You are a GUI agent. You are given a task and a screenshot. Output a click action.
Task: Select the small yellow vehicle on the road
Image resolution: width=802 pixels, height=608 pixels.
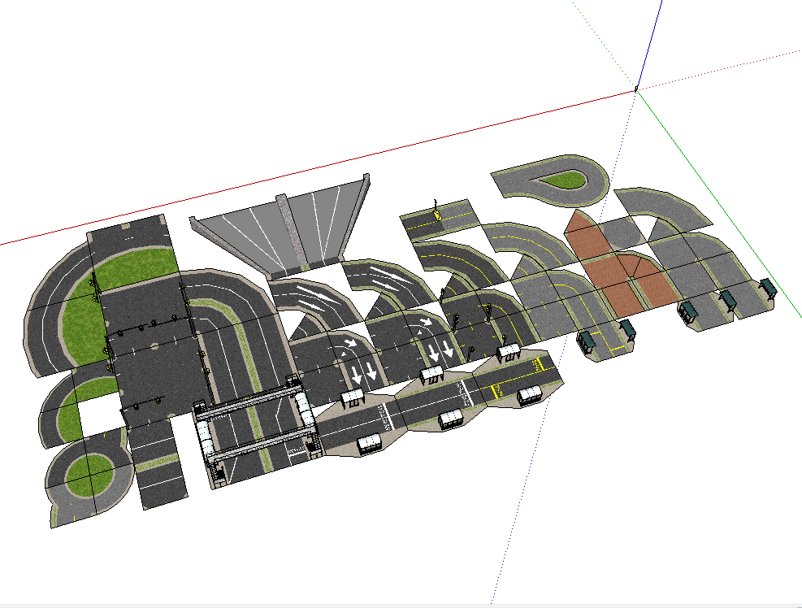point(436,214)
